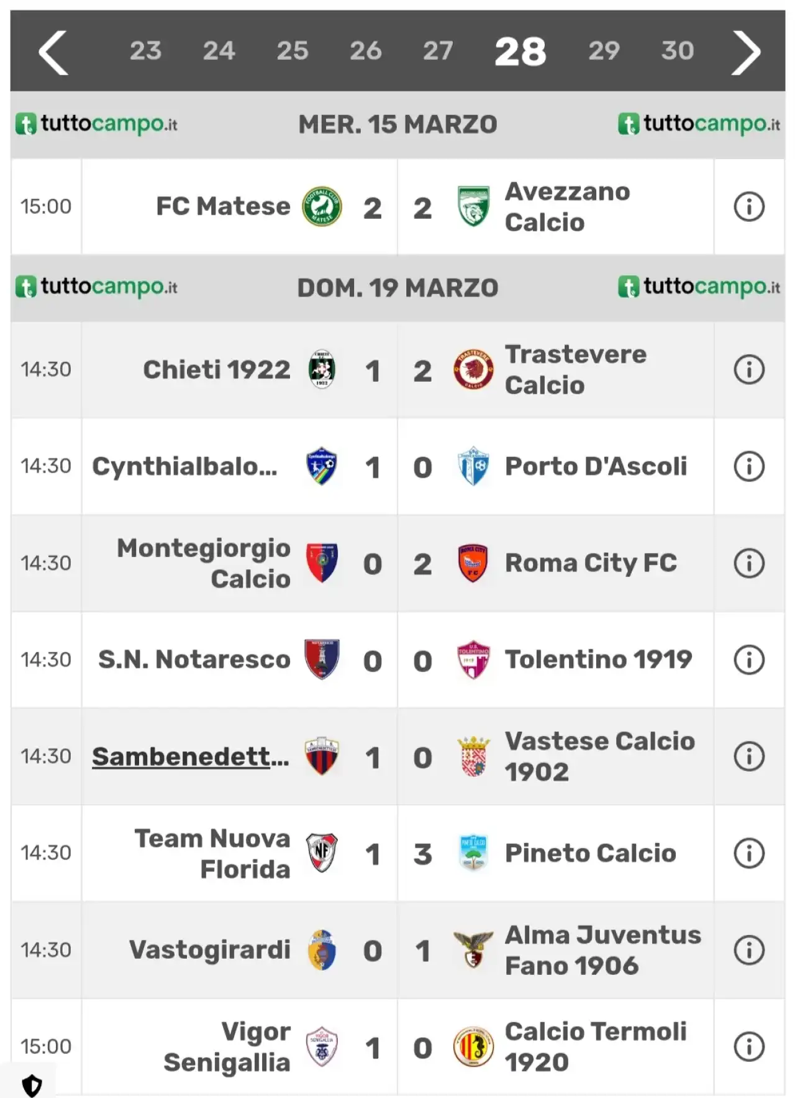Show info for Vigor Senigallia match
Viewport: 795px width, 1098px height.
pyautogui.click(x=749, y=1046)
